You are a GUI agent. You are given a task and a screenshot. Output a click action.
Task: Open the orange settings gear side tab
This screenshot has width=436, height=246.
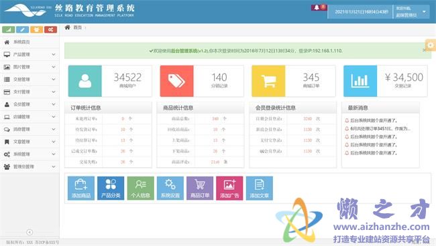point(431,45)
